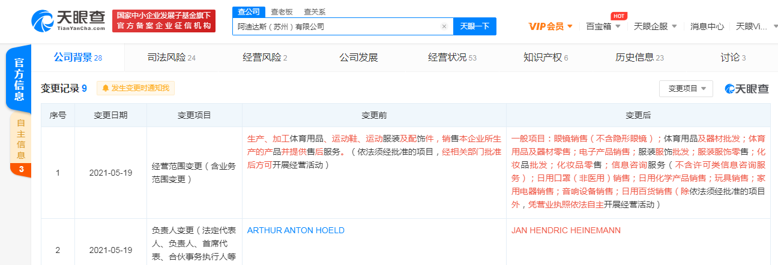
Task: Click the bell icon in the change notification button
Action: coord(106,88)
